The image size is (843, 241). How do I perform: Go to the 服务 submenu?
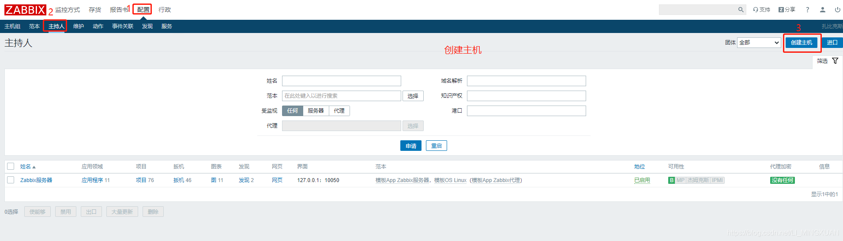[x=167, y=26]
